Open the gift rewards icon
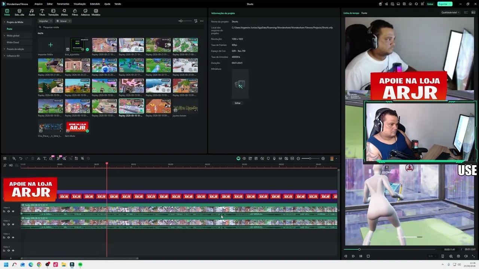This screenshot has width=479, height=269. (380, 4)
